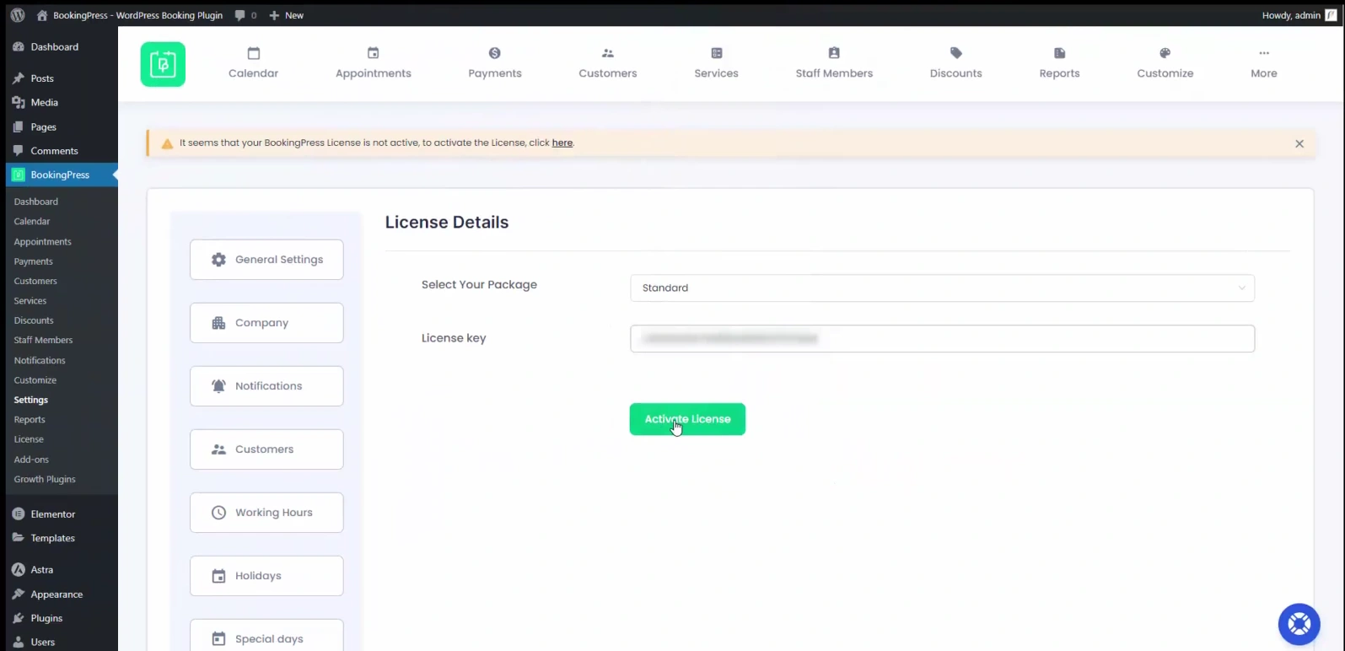The height and width of the screenshot is (651, 1345).
Task: Click the BookingPress green logo
Action: (x=163, y=64)
